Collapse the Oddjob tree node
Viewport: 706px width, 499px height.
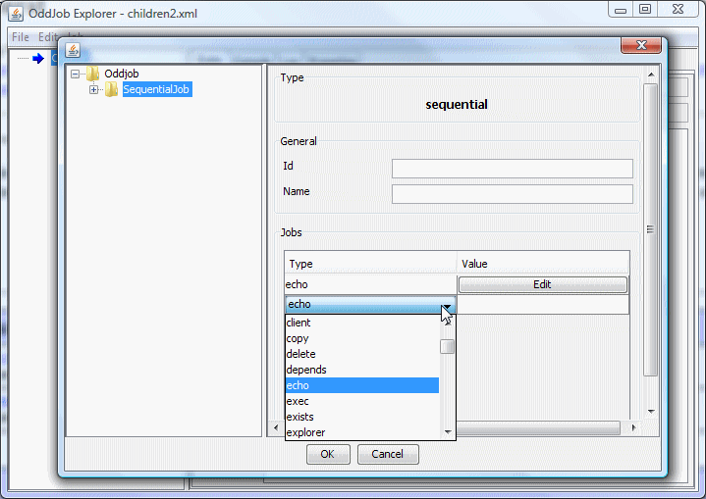point(77,74)
